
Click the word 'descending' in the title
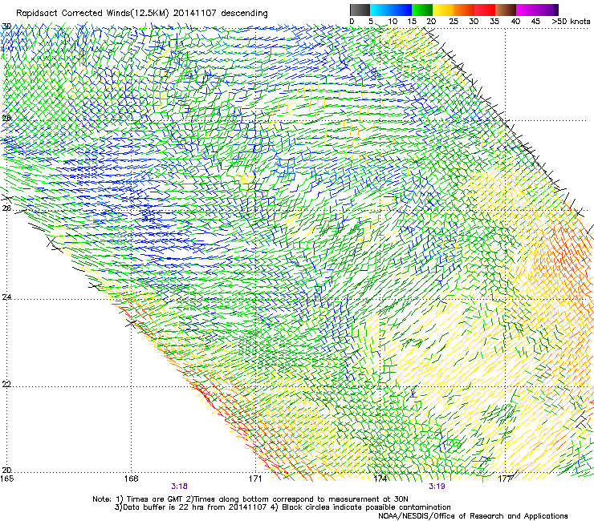[x=244, y=14]
